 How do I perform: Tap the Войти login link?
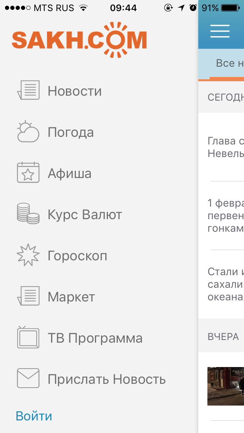point(34,416)
